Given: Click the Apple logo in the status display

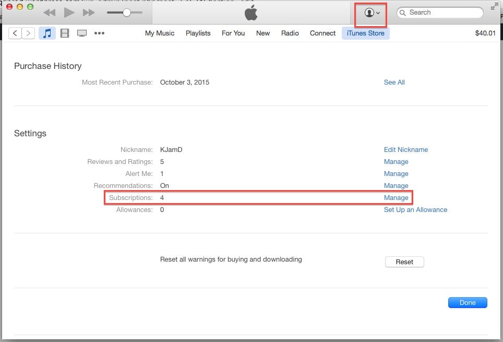Looking at the screenshot, I should [251, 13].
